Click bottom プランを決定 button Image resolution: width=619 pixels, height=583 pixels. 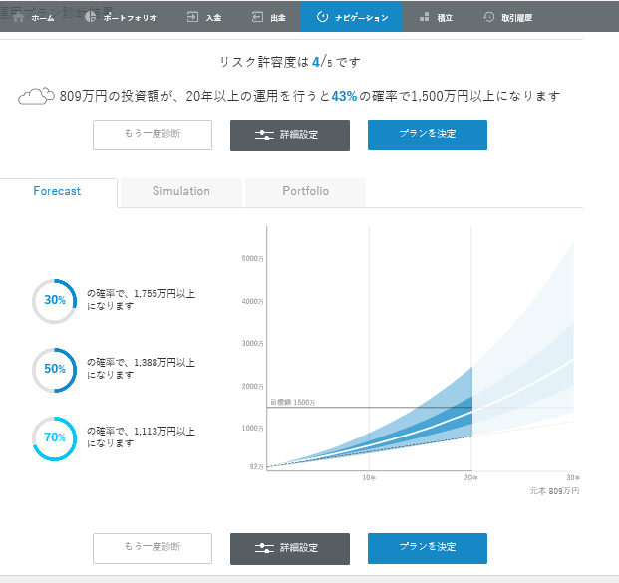pyautogui.click(x=428, y=548)
